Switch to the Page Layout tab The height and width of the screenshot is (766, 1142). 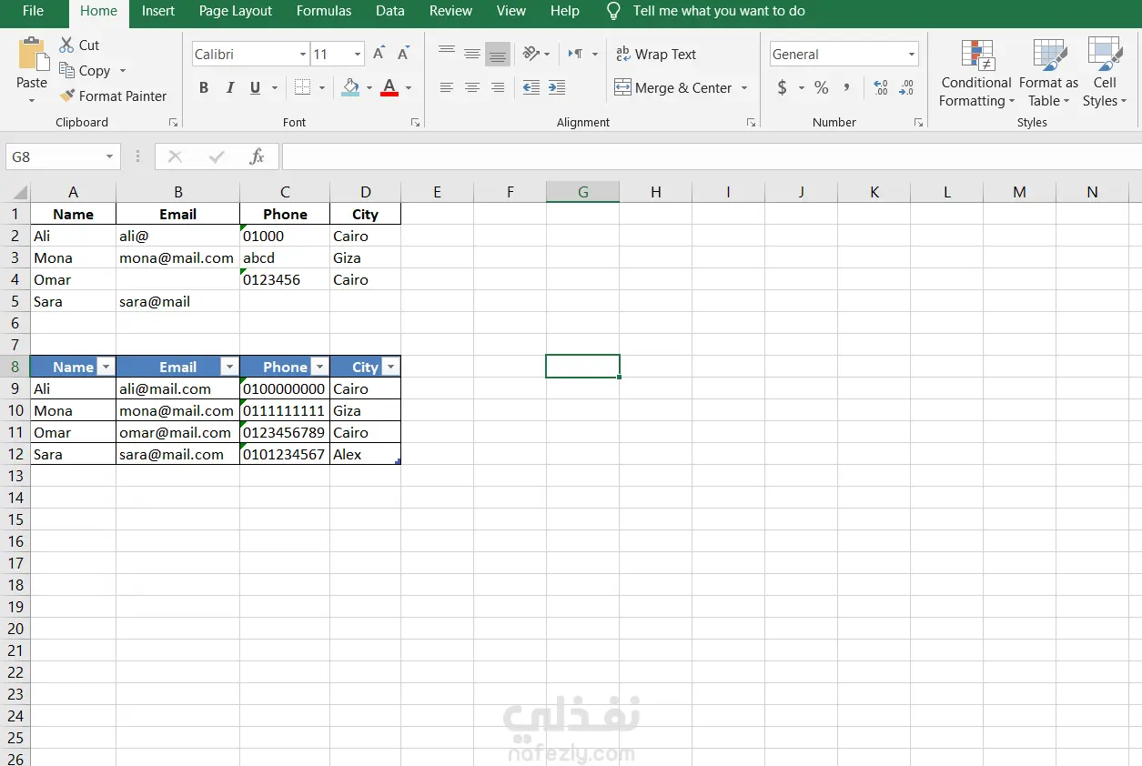click(x=236, y=11)
